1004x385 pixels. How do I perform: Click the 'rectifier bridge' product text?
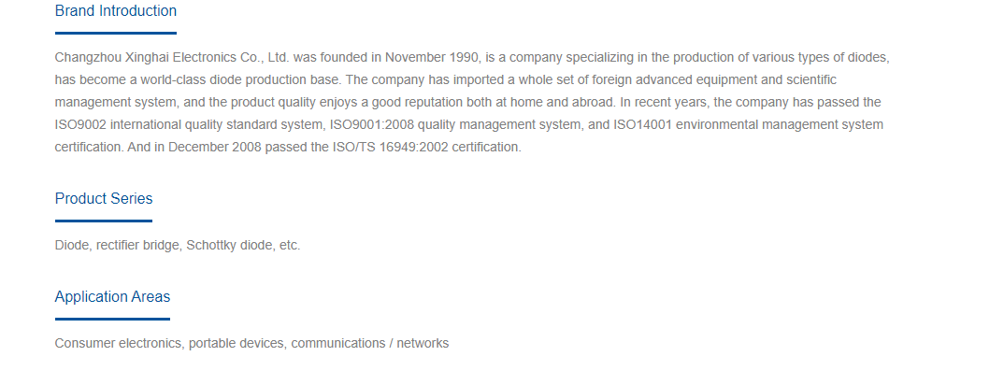coord(138,246)
